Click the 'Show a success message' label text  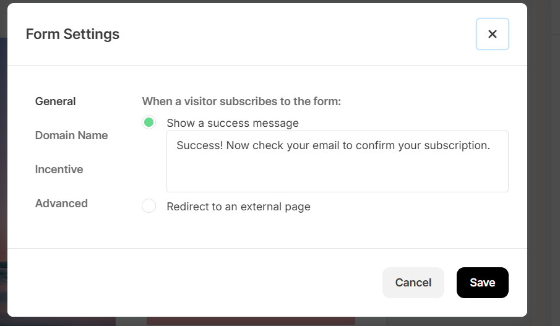233,123
